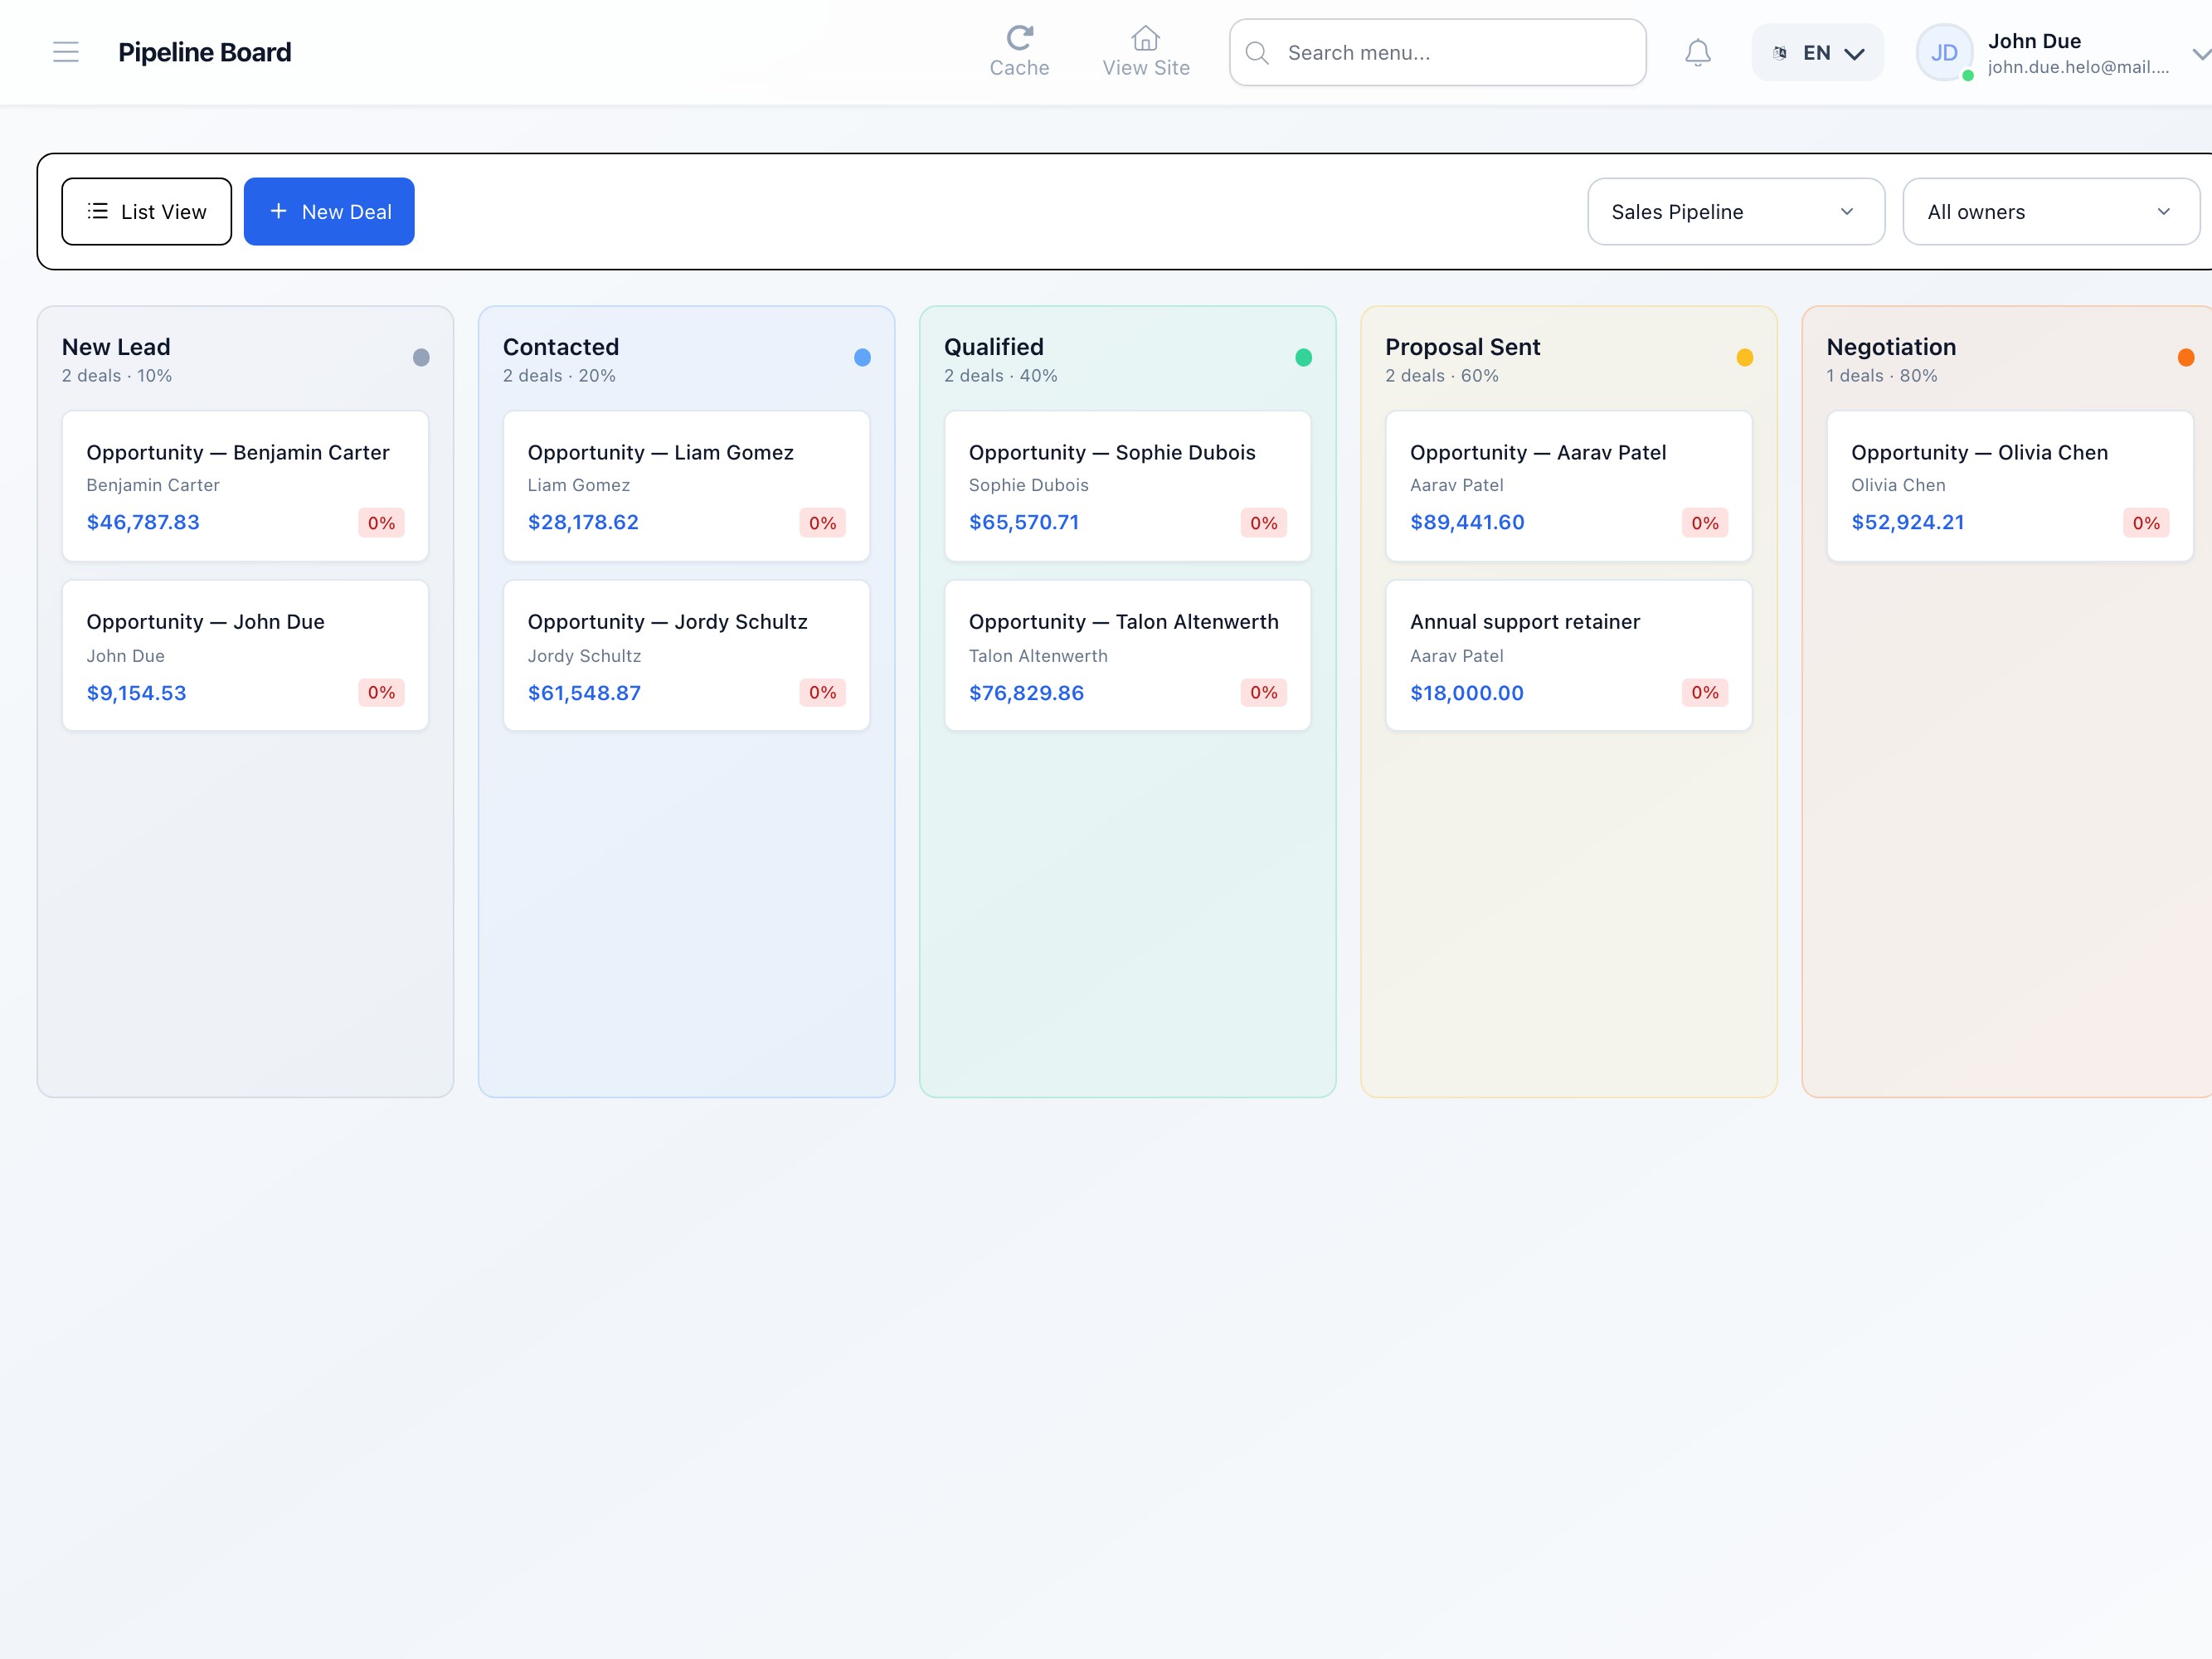This screenshot has height=1659, width=2212.
Task: Open the All owners filter dropdown
Action: click(2051, 211)
